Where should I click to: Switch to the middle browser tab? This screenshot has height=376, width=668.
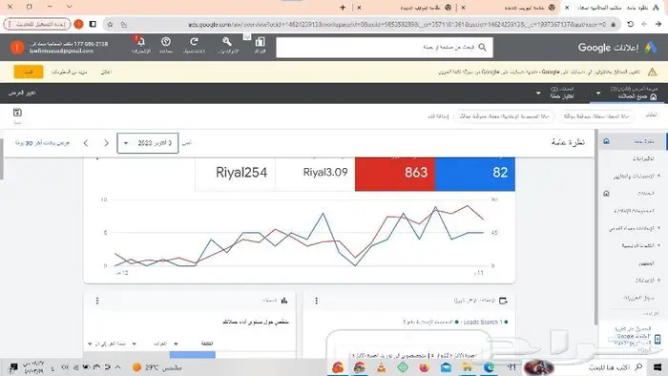tap(509, 8)
